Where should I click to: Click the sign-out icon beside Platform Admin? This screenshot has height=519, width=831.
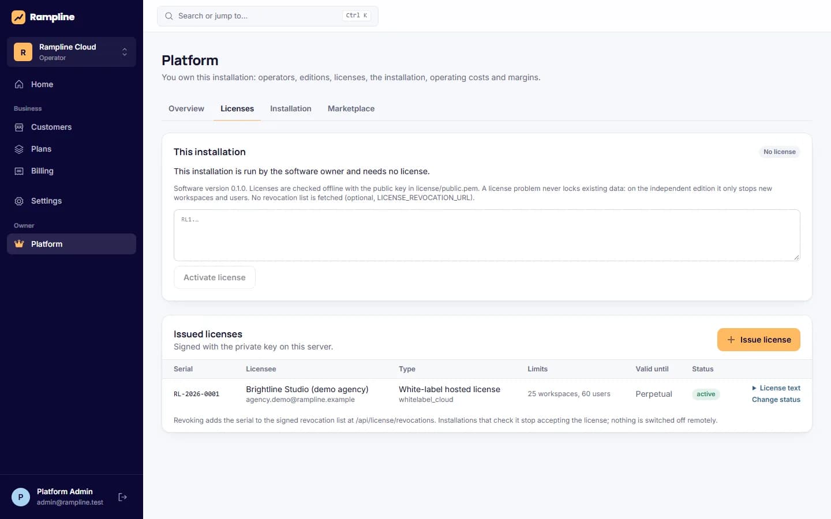[x=122, y=497]
